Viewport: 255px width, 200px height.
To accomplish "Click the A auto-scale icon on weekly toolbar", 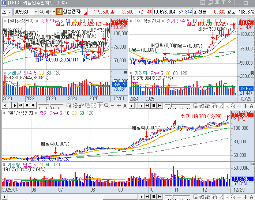I will point(251,106).
